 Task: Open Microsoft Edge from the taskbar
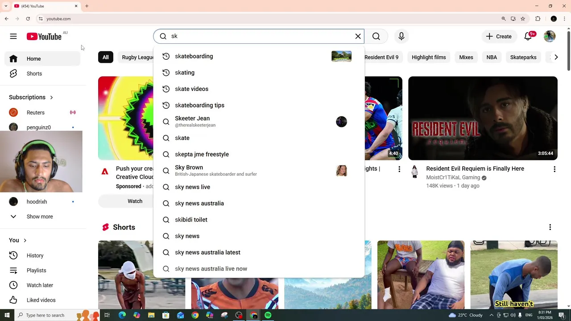pyautogui.click(x=122, y=315)
